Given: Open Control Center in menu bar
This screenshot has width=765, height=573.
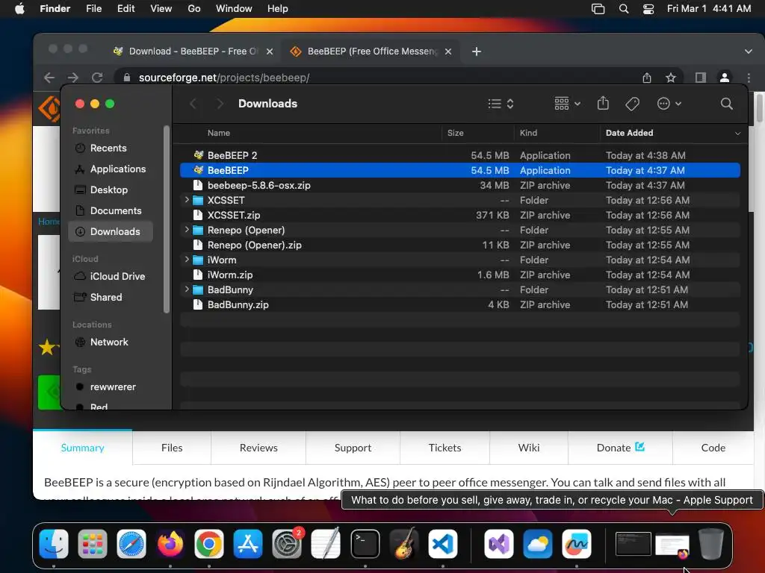Looking at the screenshot, I should pos(648,9).
